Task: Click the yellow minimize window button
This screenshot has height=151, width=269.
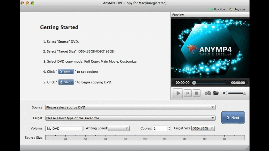Action: (28, 3)
